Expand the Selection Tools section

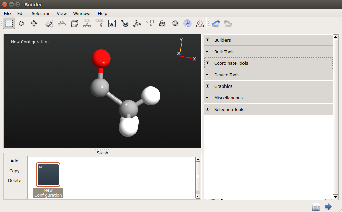coord(208,109)
